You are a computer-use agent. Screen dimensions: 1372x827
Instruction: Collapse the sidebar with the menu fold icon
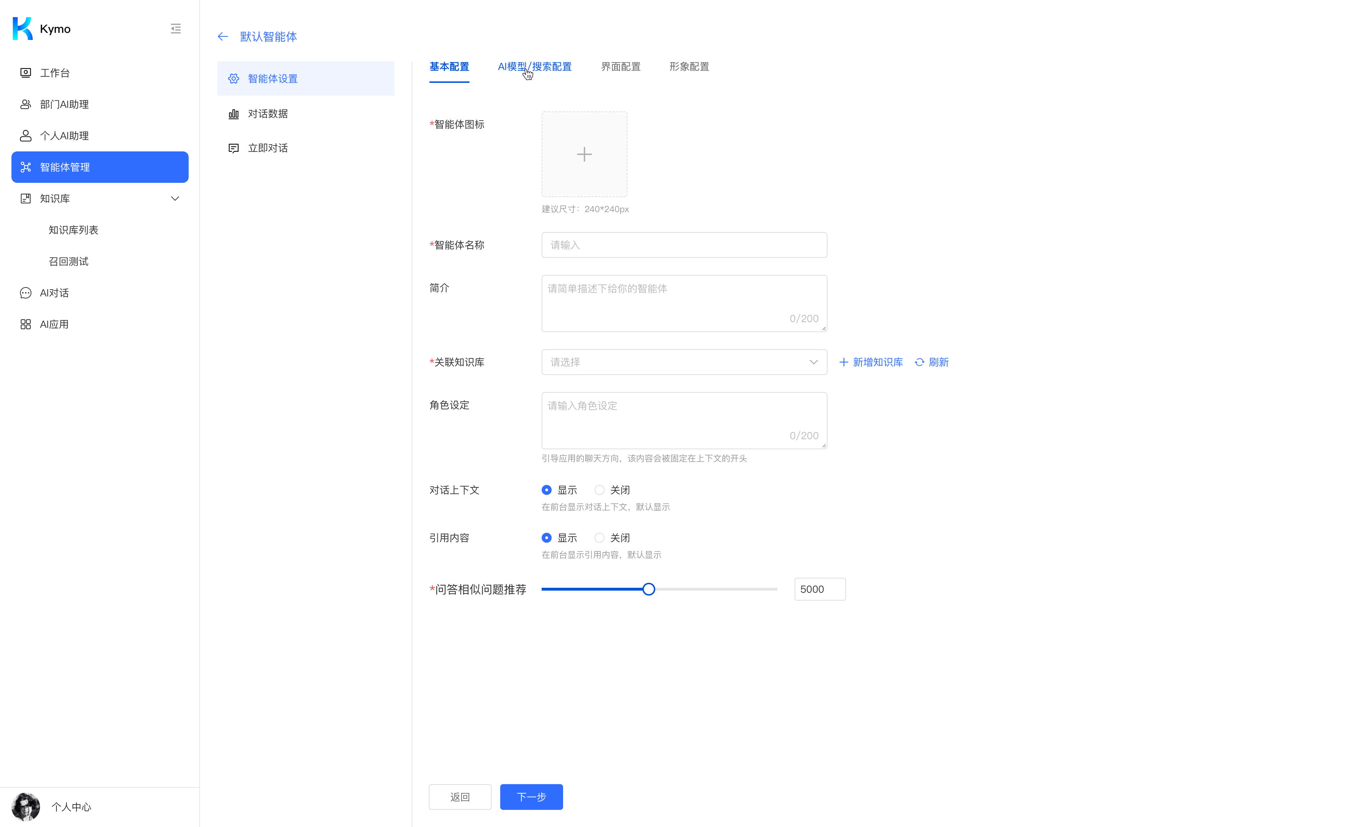click(x=175, y=28)
